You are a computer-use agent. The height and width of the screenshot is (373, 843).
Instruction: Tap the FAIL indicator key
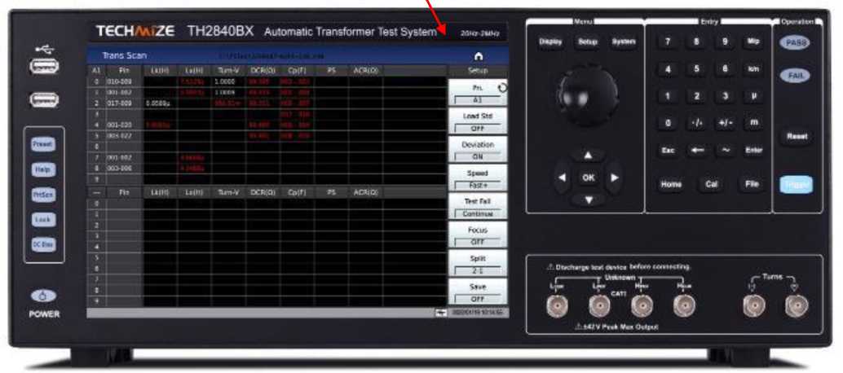(x=797, y=76)
